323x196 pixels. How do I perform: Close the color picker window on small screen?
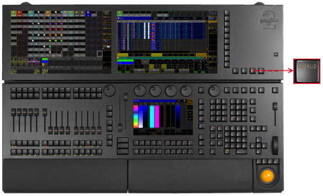click(x=184, y=101)
